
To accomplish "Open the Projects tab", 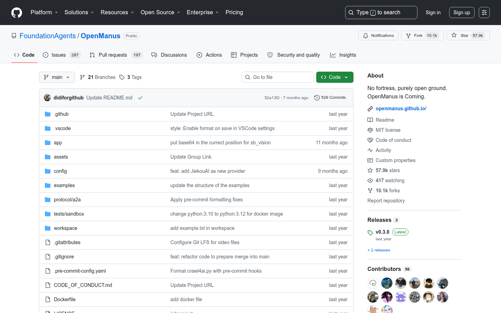I will [x=245, y=55].
